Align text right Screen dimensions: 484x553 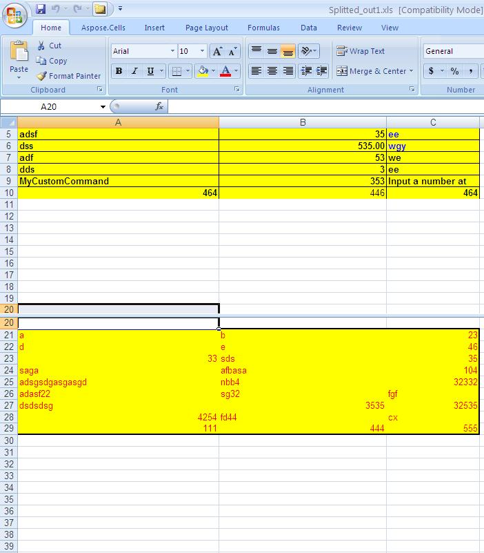click(x=288, y=71)
